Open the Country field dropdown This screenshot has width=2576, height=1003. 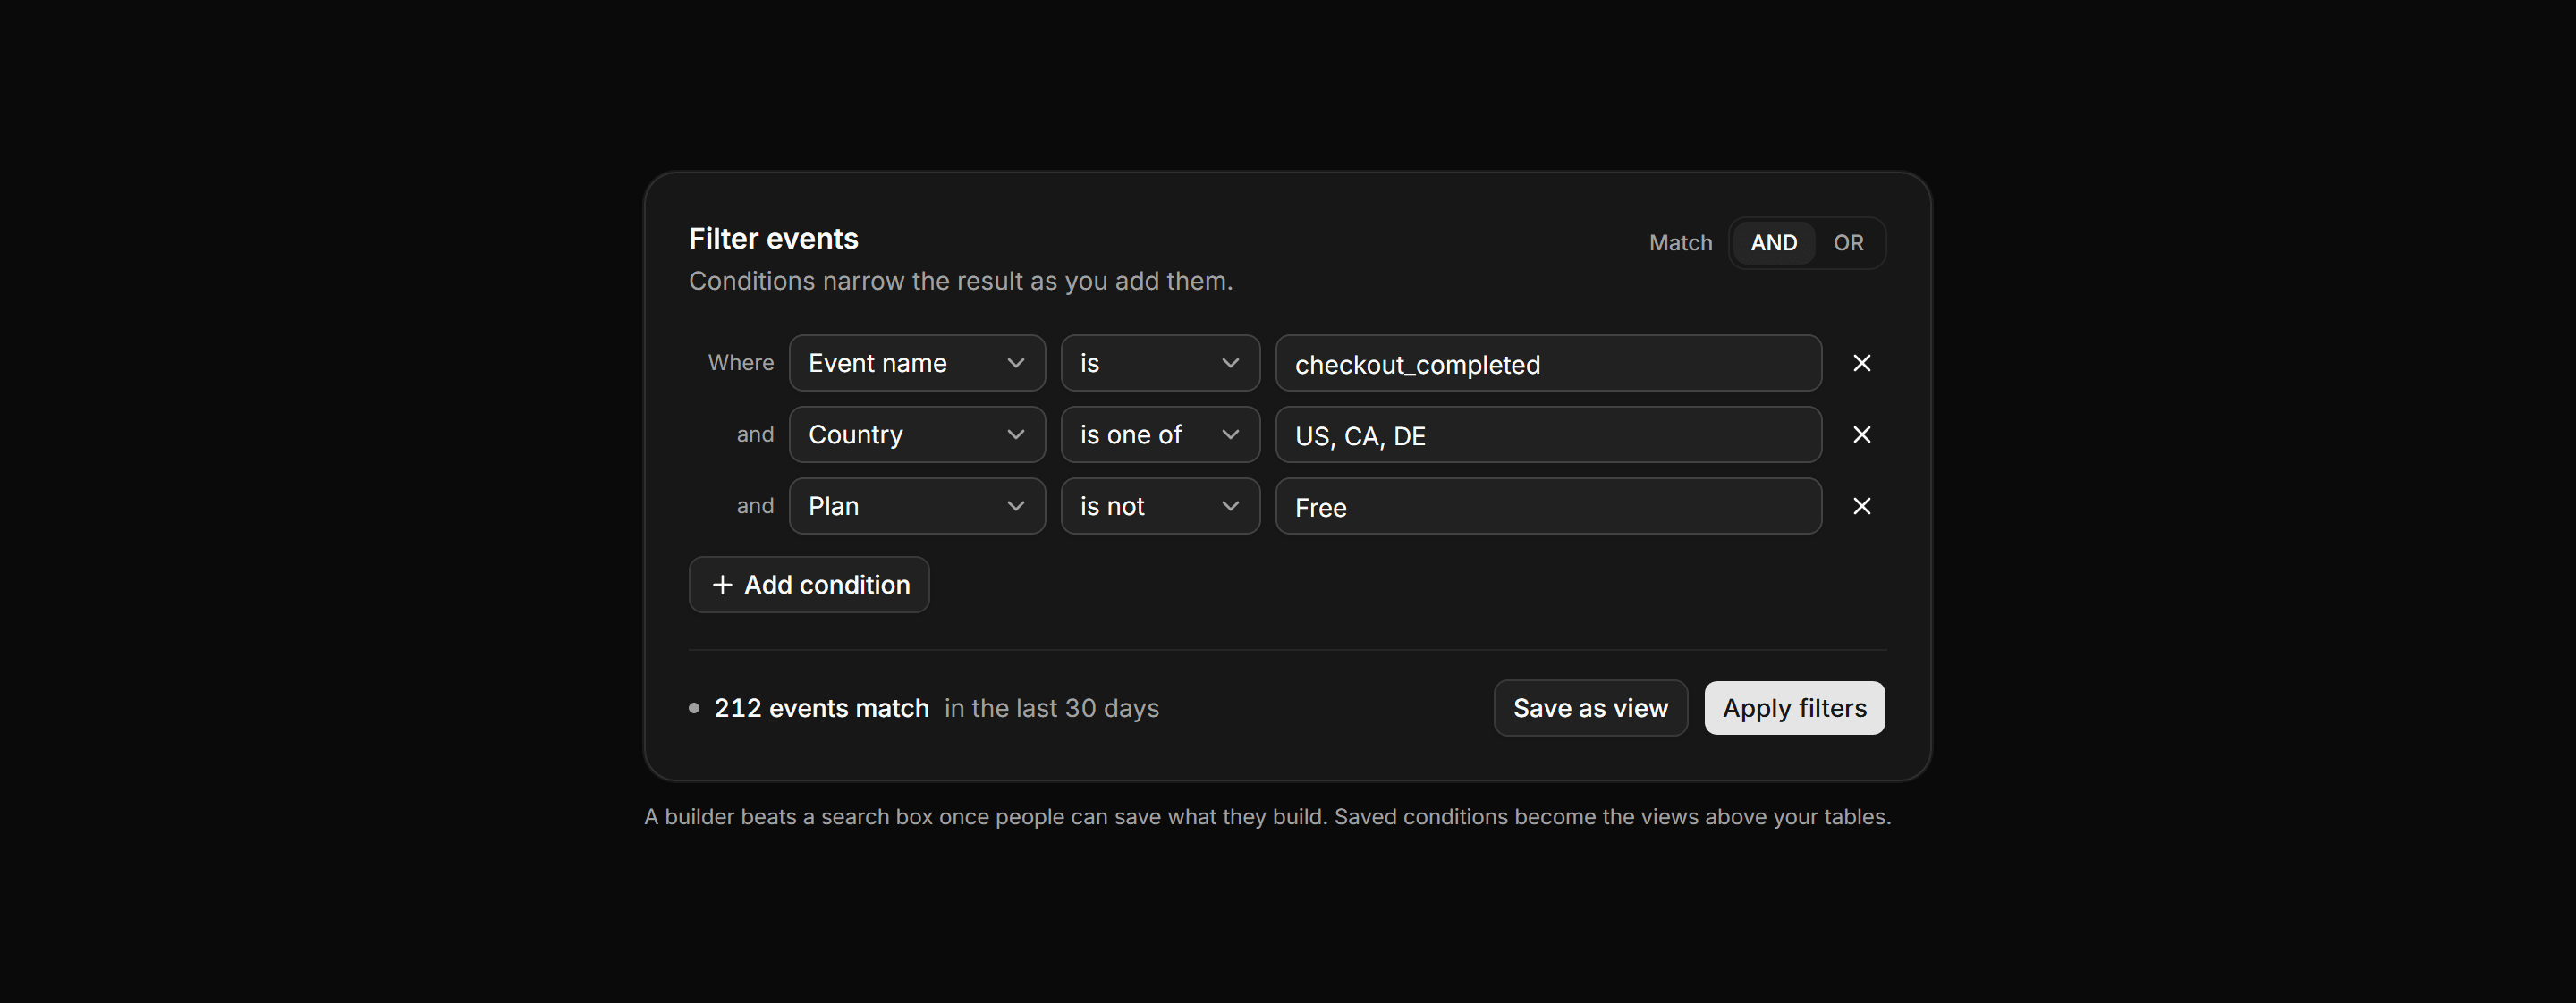917,434
